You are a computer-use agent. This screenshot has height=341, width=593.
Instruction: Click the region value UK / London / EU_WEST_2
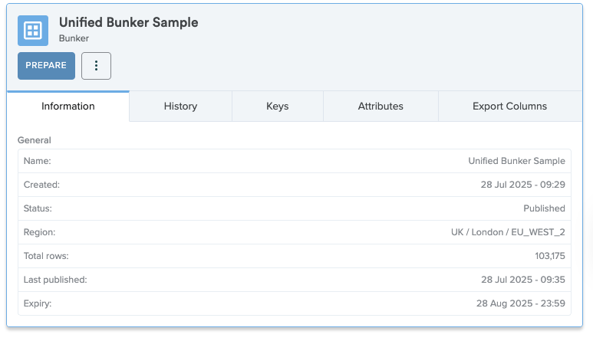click(x=508, y=232)
